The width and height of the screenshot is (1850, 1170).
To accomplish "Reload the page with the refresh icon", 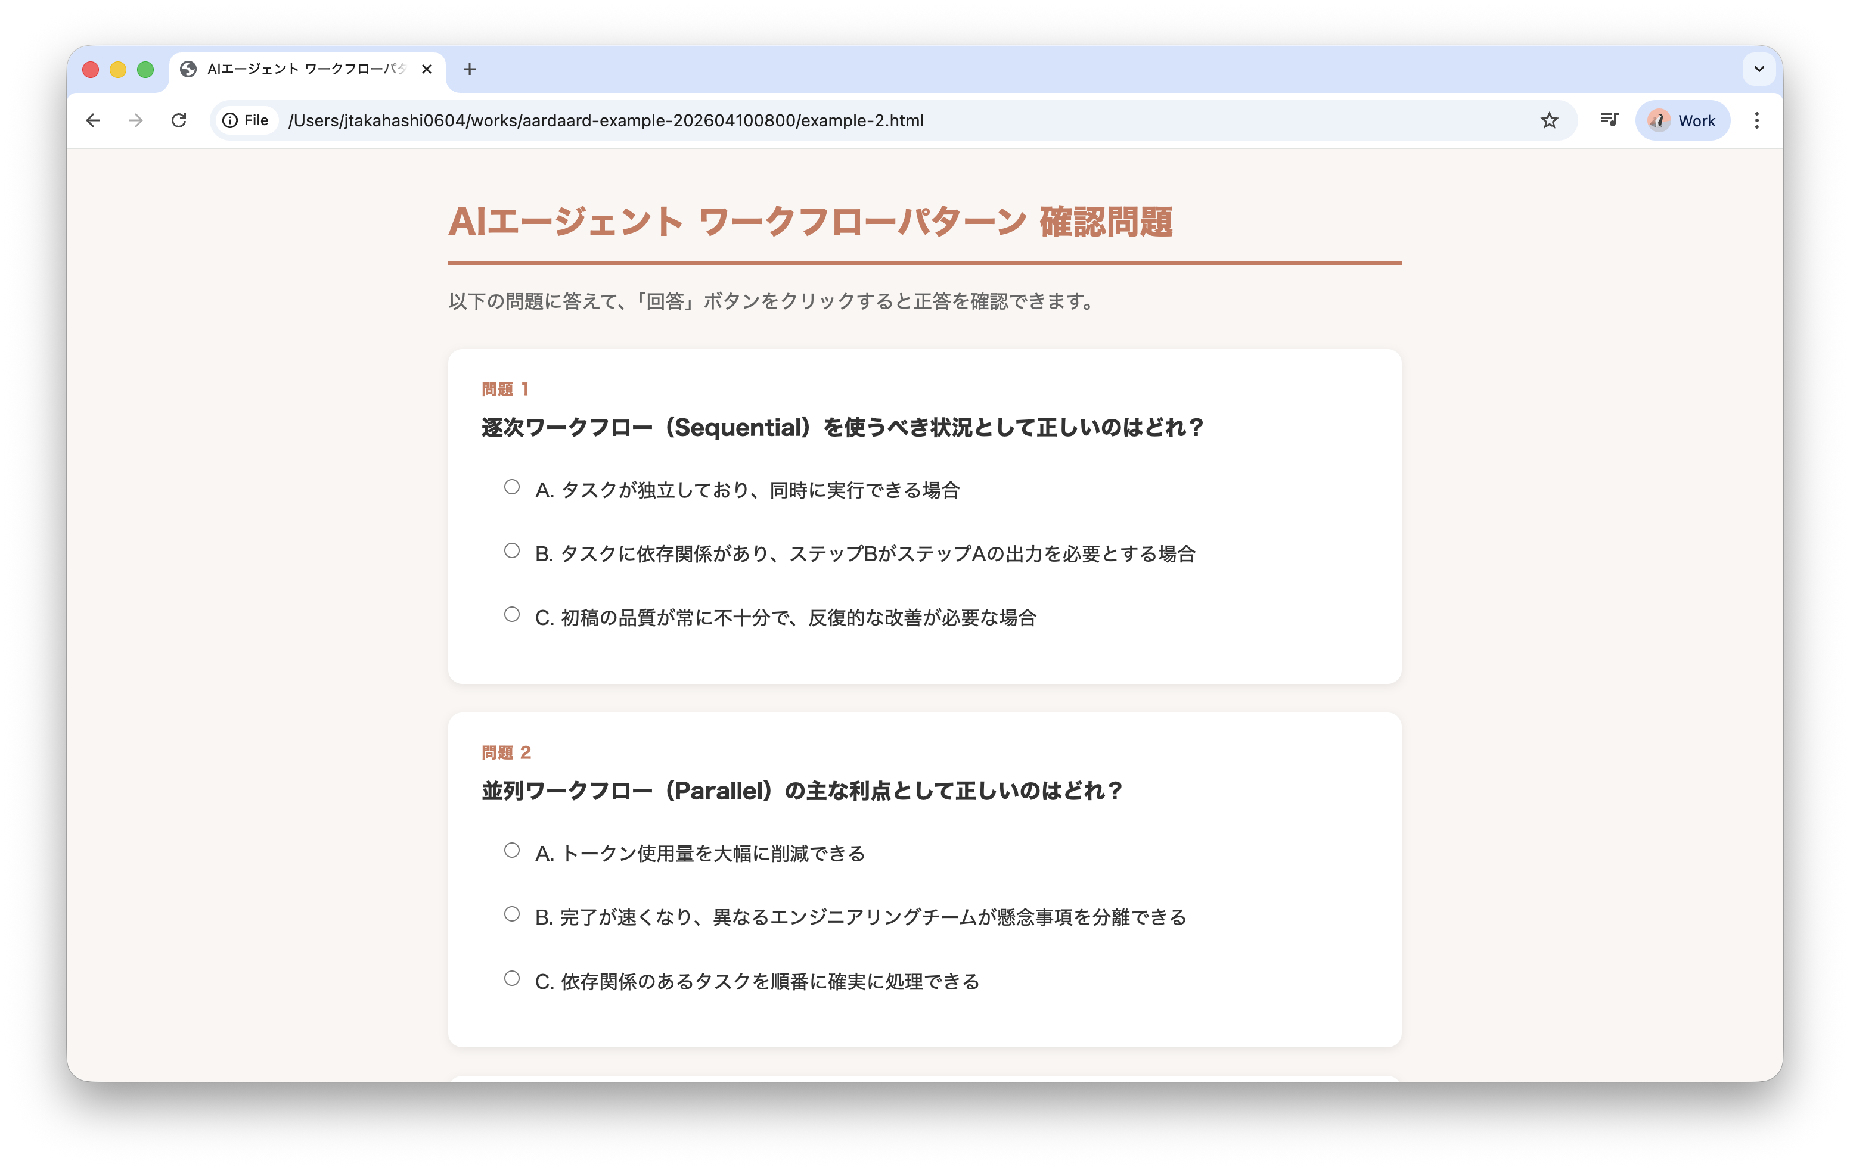I will [179, 120].
